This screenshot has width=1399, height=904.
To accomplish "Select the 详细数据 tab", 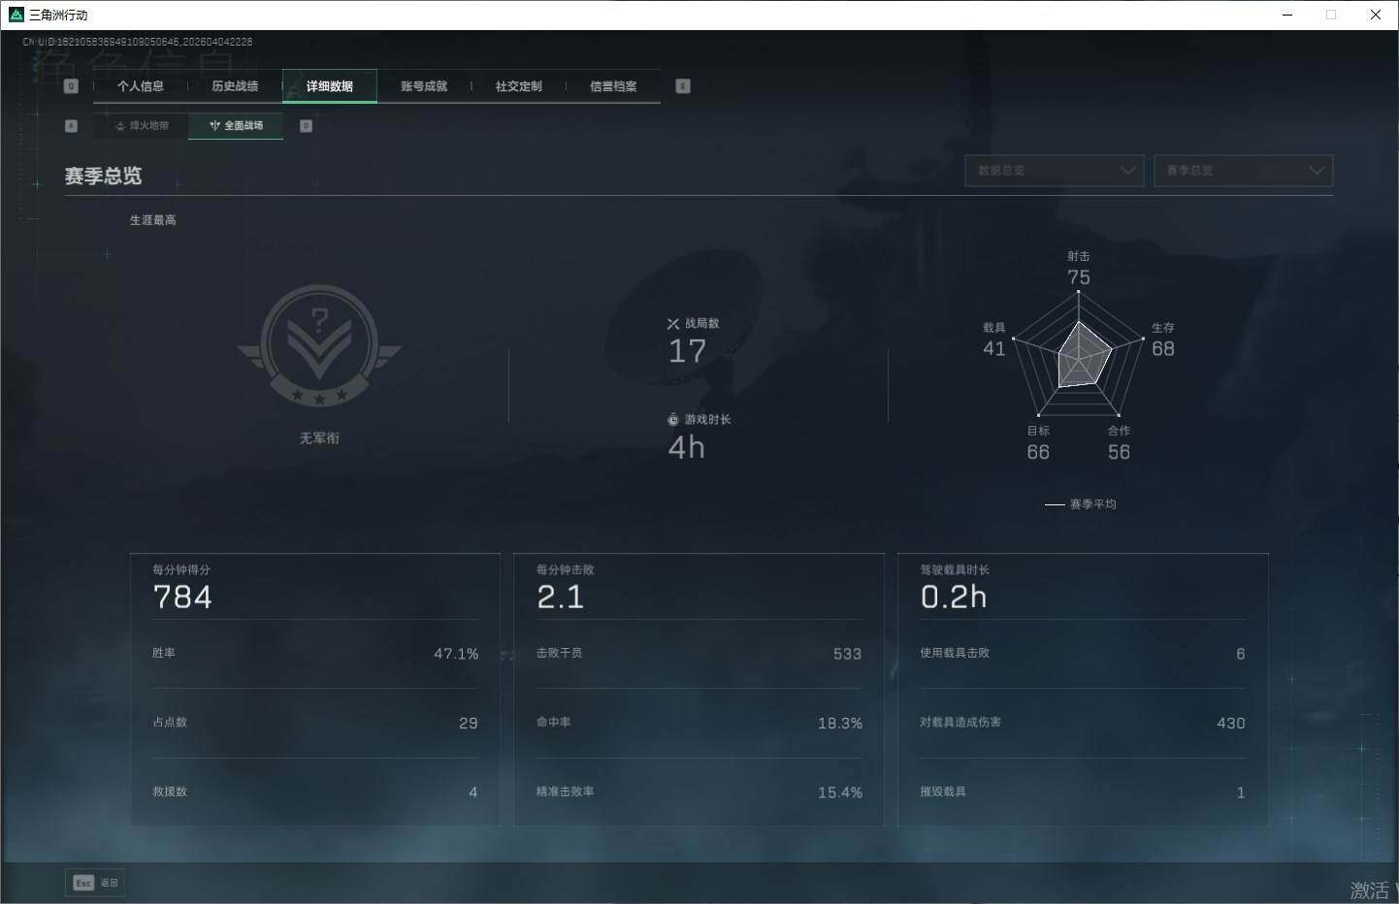I will pyautogui.click(x=330, y=86).
